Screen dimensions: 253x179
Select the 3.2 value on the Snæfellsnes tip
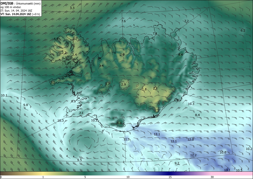(x=53, y=83)
